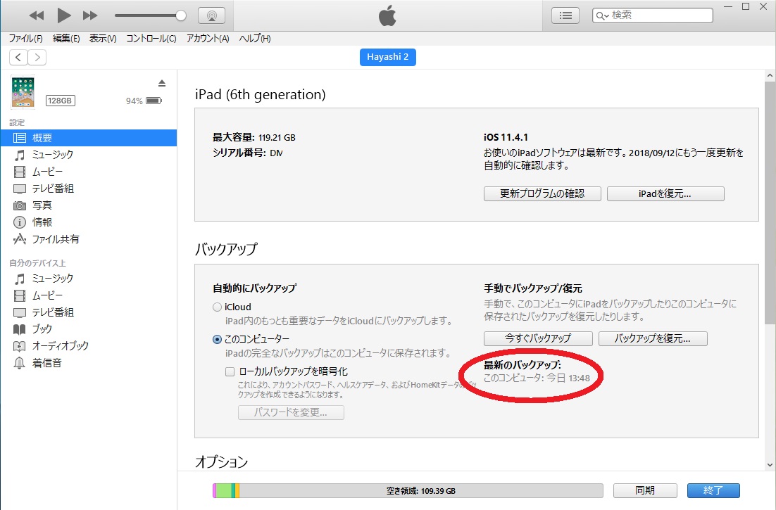Eject the iPad with the eject icon

pos(162,83)
